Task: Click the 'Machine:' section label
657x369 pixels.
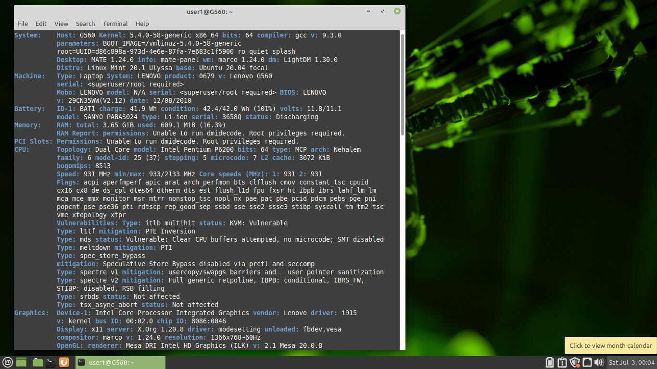Action: (x=30, y=76)
